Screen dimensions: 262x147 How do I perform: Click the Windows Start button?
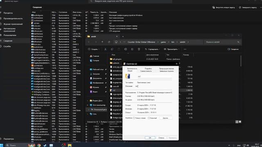click(x=2, y=145)
